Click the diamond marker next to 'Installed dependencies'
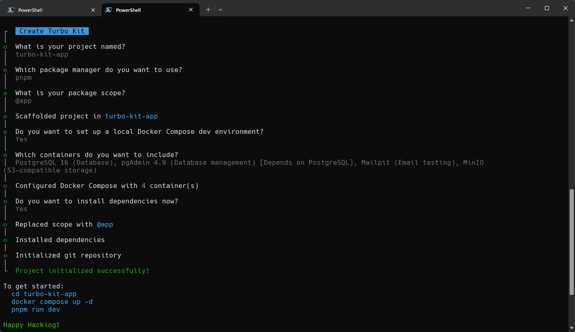This screenshot has width=575, height=332. [5, 240]
